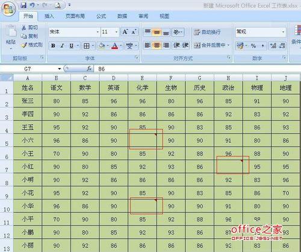Open the 公式 ribbon tab
The width and height of the screenshot is (301, 252).
click(101, 16)
